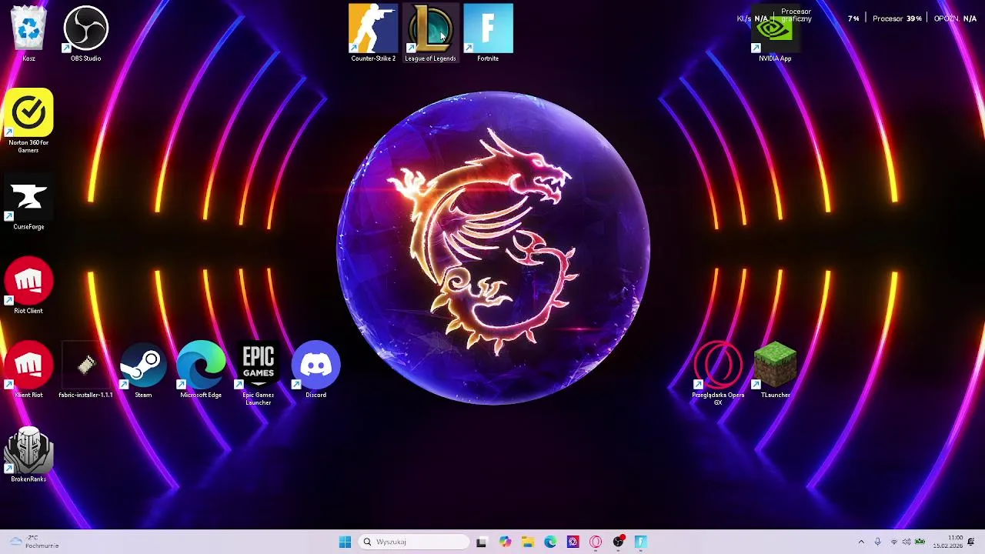985x554 pixels.
Task: Select the Riot Client desktop icon
Action: (x=28, y=285)
